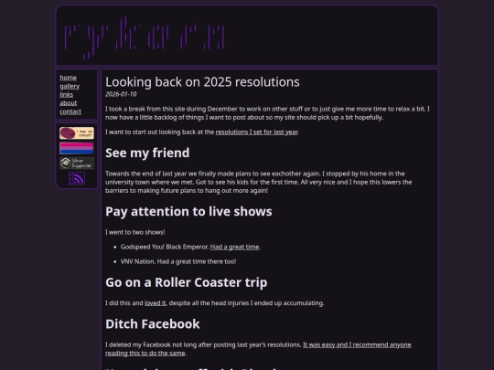Visit the about page
494x370 pixels.
click(x=69, y=103)
